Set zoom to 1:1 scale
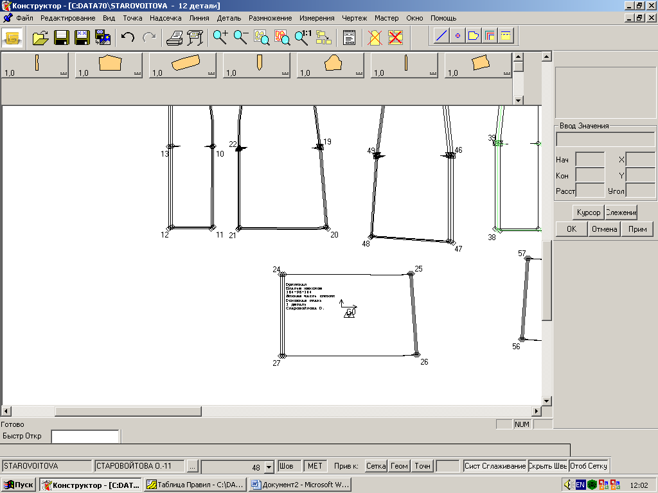The width and height of the screenshot is (658, 493). coord(303,37)
